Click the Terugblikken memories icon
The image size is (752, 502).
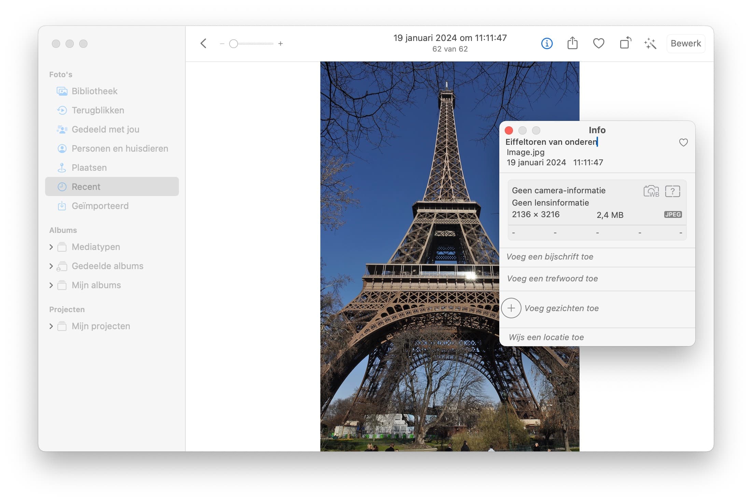coord(62,110)
